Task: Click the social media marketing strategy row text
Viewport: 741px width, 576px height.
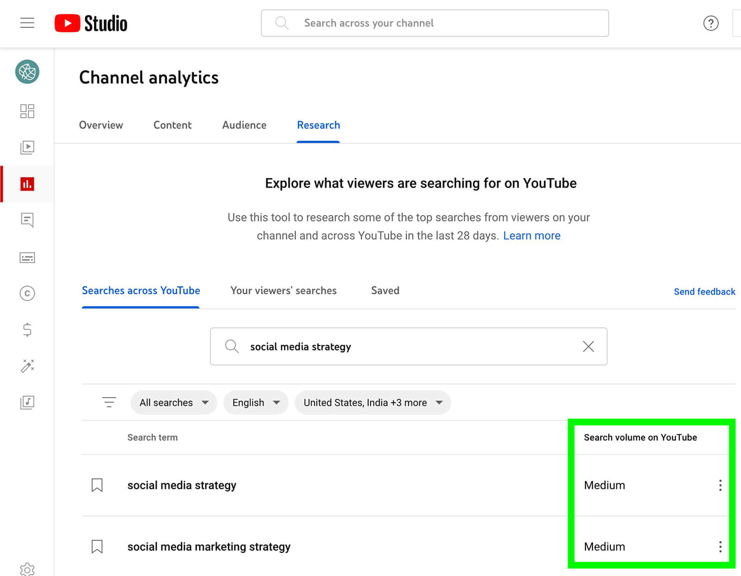Action: pos(209,547)
